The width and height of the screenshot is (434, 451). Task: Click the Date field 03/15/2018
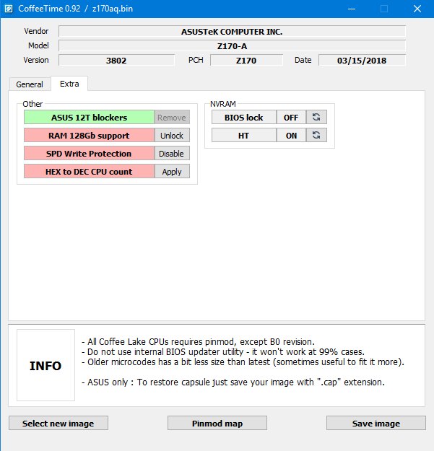click(362, 60)
